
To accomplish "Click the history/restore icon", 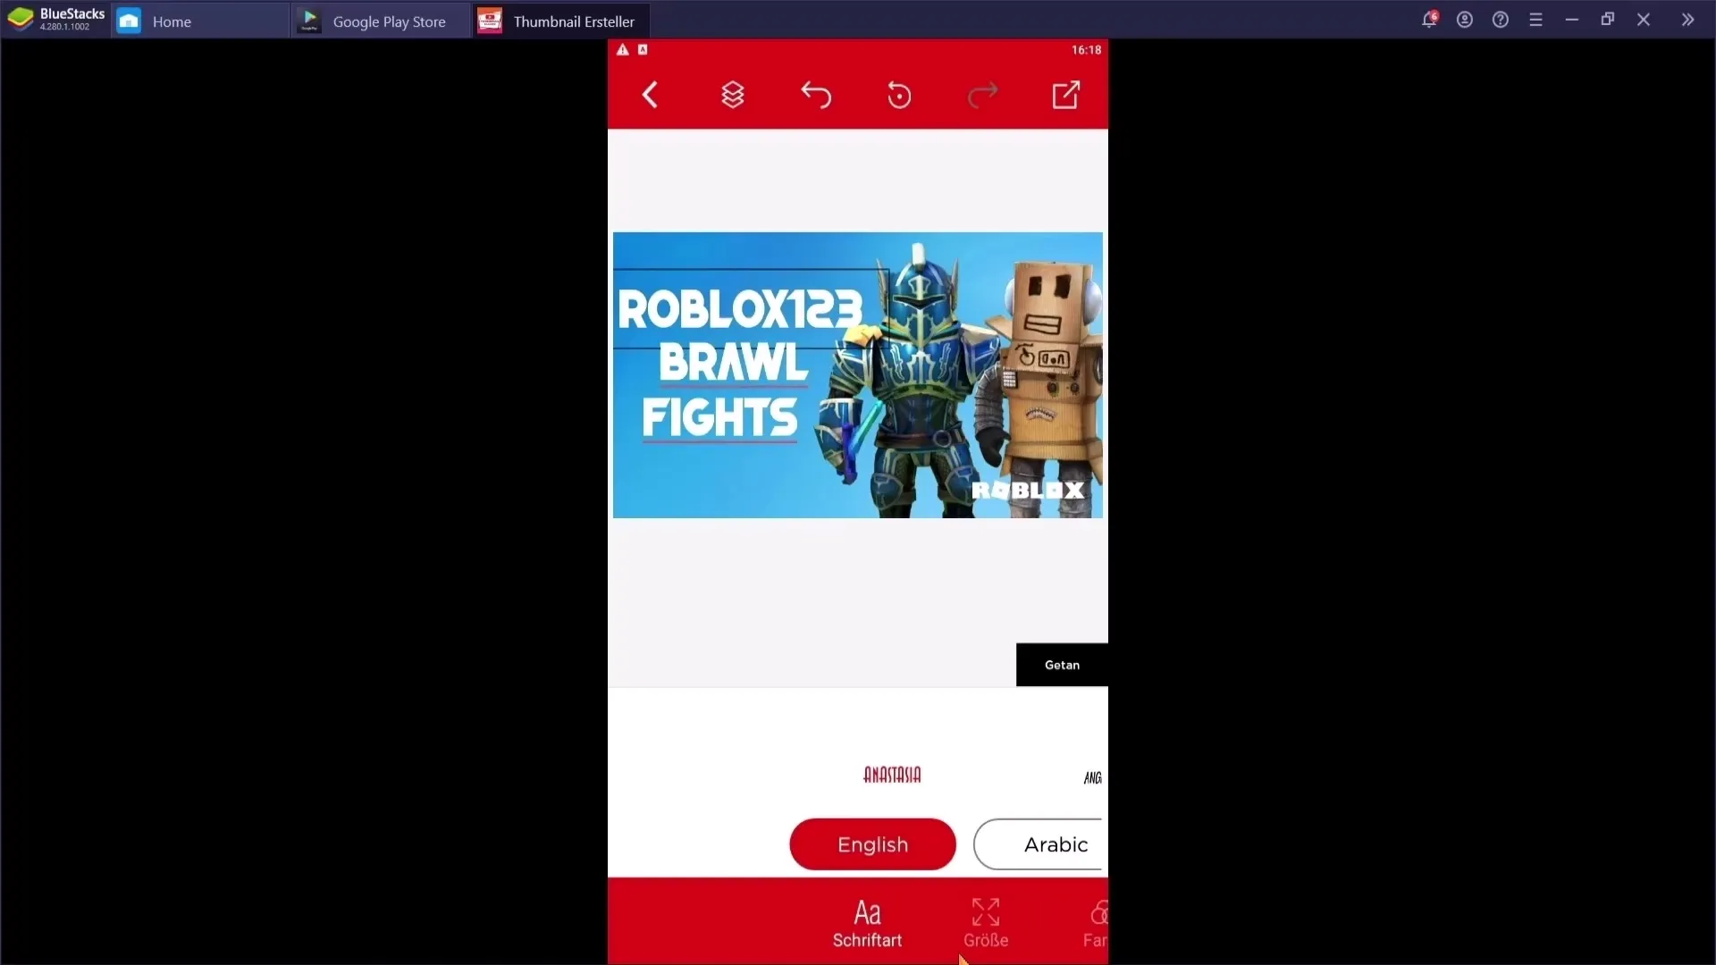I will (x=900, y=94).
